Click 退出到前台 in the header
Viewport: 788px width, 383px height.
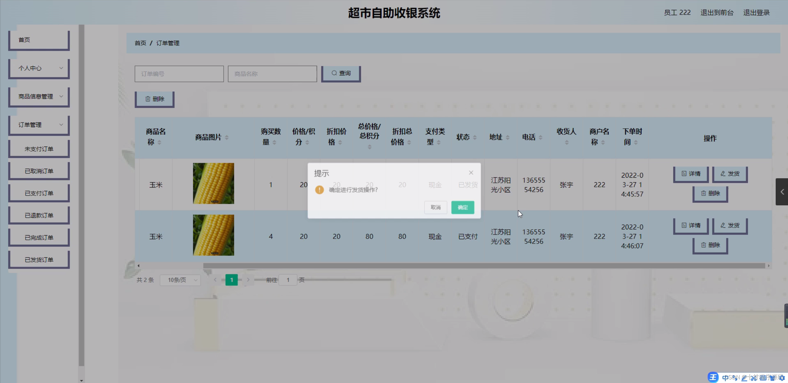(717, 13)
